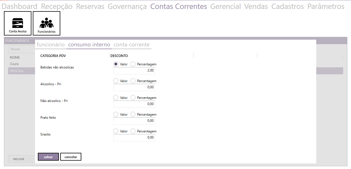Open the Conta Avulsa icon tile
Image resolution: width=351 pixels, height=169 pixels.
tap(18, 23)
